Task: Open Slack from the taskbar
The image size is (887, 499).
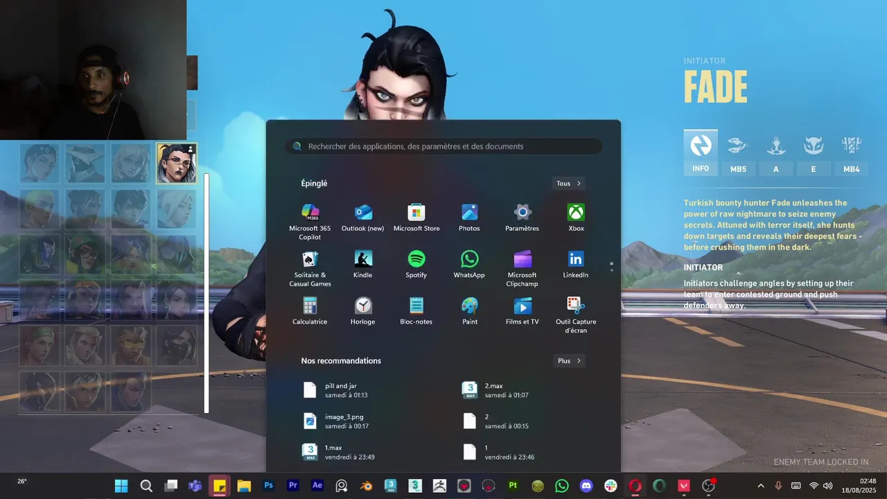Action: click(x=611, y=486)
